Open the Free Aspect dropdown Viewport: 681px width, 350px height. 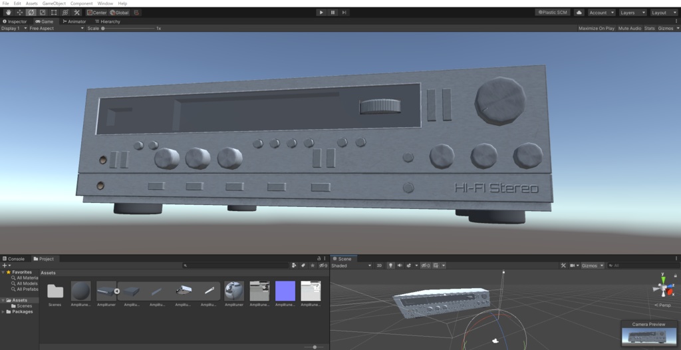point(57,28)
